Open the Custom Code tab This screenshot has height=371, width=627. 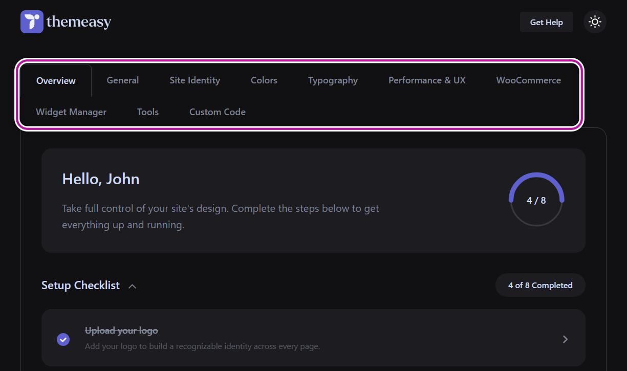pos(218,112)
